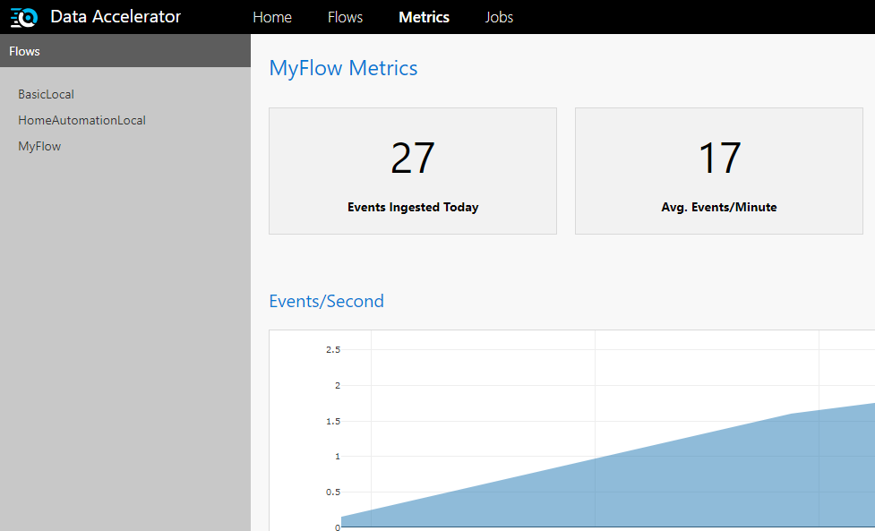Click the number 17 showing average events
This screenshot has width=875, height=531.
pos(718,158)
